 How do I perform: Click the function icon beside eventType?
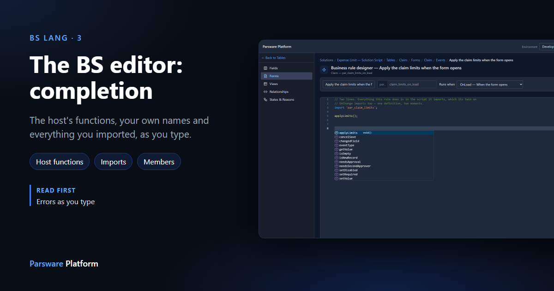point(337,145)
